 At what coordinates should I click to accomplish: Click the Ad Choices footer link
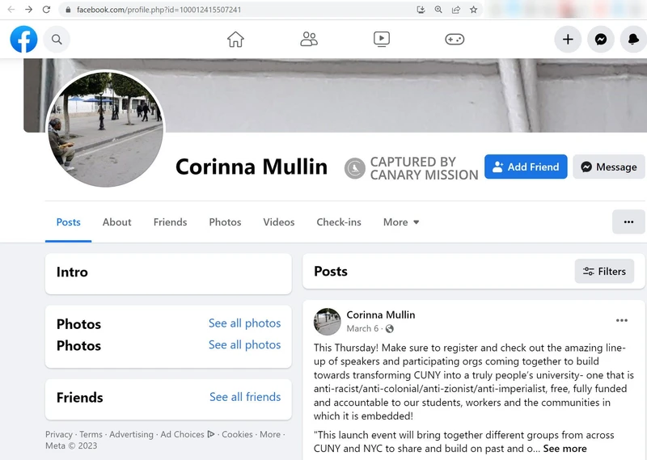(x=188, y=434)
